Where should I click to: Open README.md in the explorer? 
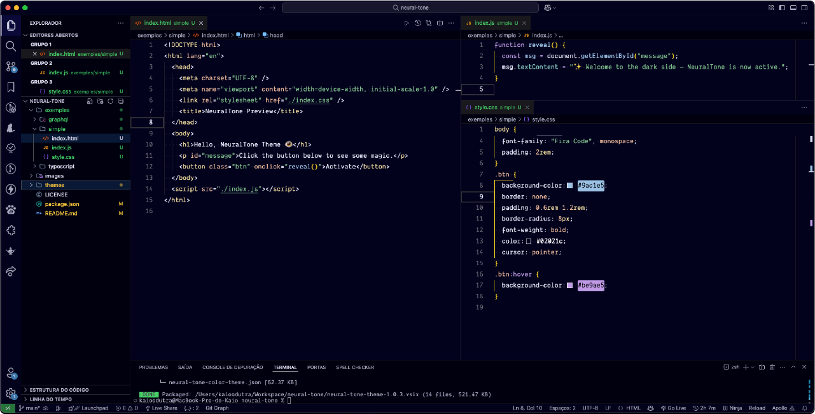pyautogui.click(x=76, y=213)
